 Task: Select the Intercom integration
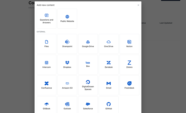(x=46, y=65)
